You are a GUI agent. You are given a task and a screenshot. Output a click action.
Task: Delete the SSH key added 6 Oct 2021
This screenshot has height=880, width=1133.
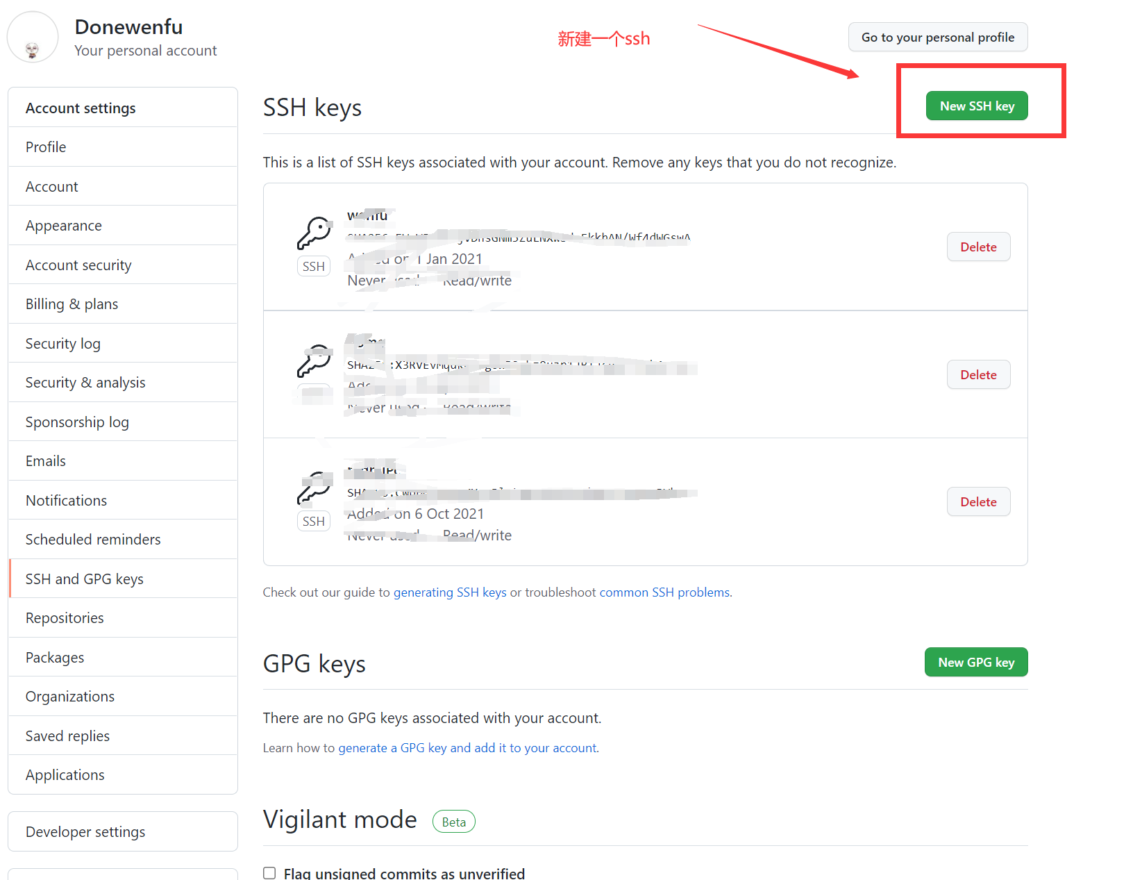click(x=978, y=501)
